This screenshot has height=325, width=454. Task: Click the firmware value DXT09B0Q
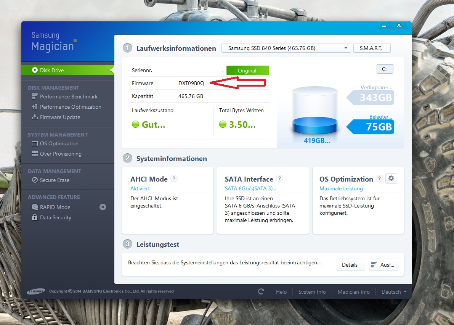(x=191, y=83)
